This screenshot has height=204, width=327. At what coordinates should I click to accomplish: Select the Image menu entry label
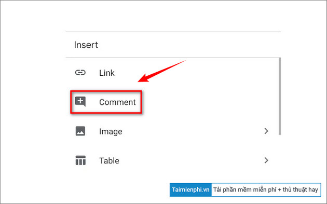pyautogui.click(x=111, y=131)
